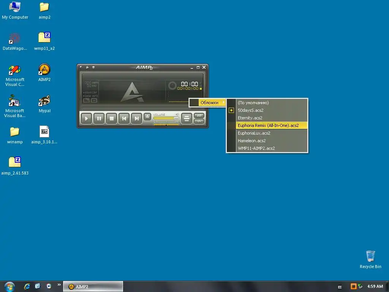Select the Microsoft Visual C... shortcut
This screenshot has height=292, width=389.
15,76
